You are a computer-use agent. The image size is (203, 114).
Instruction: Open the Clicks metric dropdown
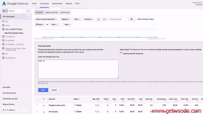[x=40, y=24]
